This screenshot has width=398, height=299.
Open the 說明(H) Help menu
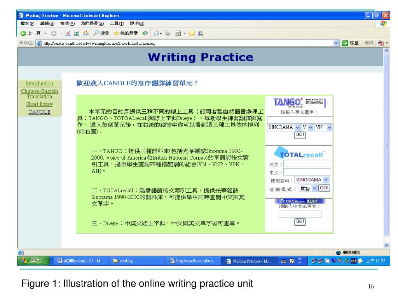pos(137,24)
